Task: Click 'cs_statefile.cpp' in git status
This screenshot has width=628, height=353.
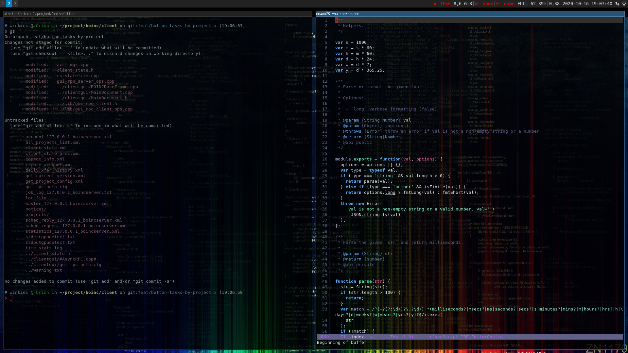Action: pyautogui.click(x=78, y=76)
